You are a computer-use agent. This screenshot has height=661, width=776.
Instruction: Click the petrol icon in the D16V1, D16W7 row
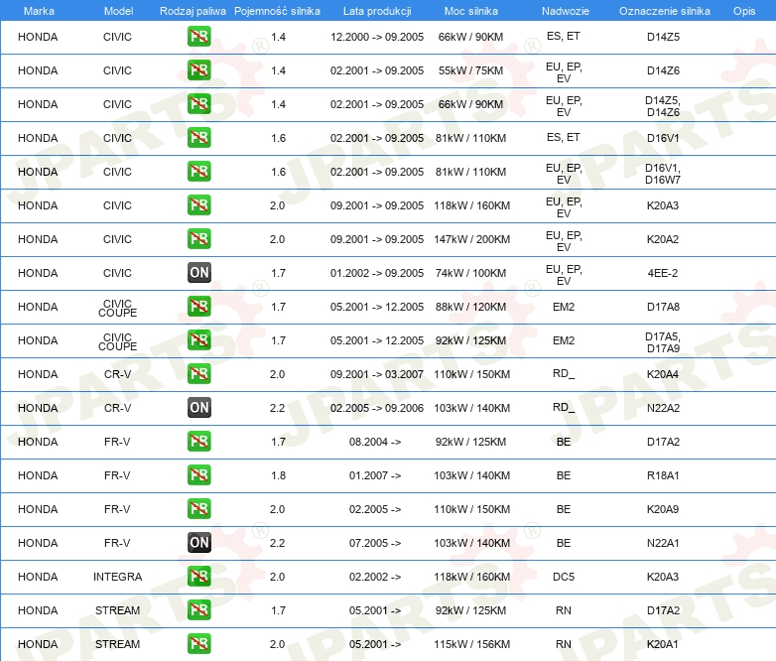pyautogui.click(x=198, y=172)
